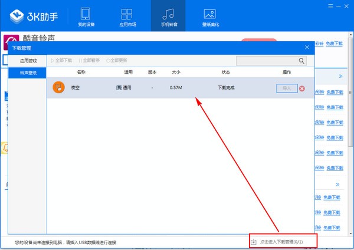The height and width of the screenshot is (250, 354).
Task: Click the 名称 column header
Action: 81,72
